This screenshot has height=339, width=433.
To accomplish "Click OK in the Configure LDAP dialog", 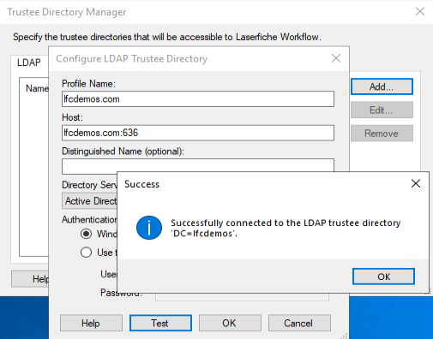I will tap(230, 323).
